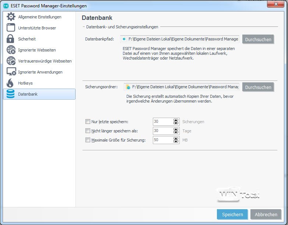Click into the Sicherungsordner path field
The image size is (288, 225).
pyautogui.click(x=182, y=87)
